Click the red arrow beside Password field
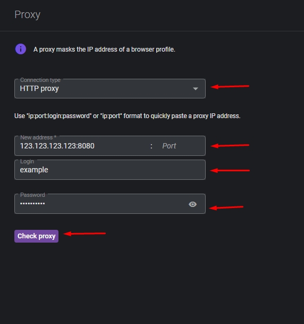This screenshot has height=324, width=304. [x=226, y=207]
